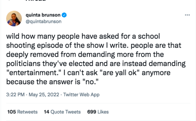Click the May 25, 2022 date
The height and width of the screenshot is (121, 196).
[44, 95]
